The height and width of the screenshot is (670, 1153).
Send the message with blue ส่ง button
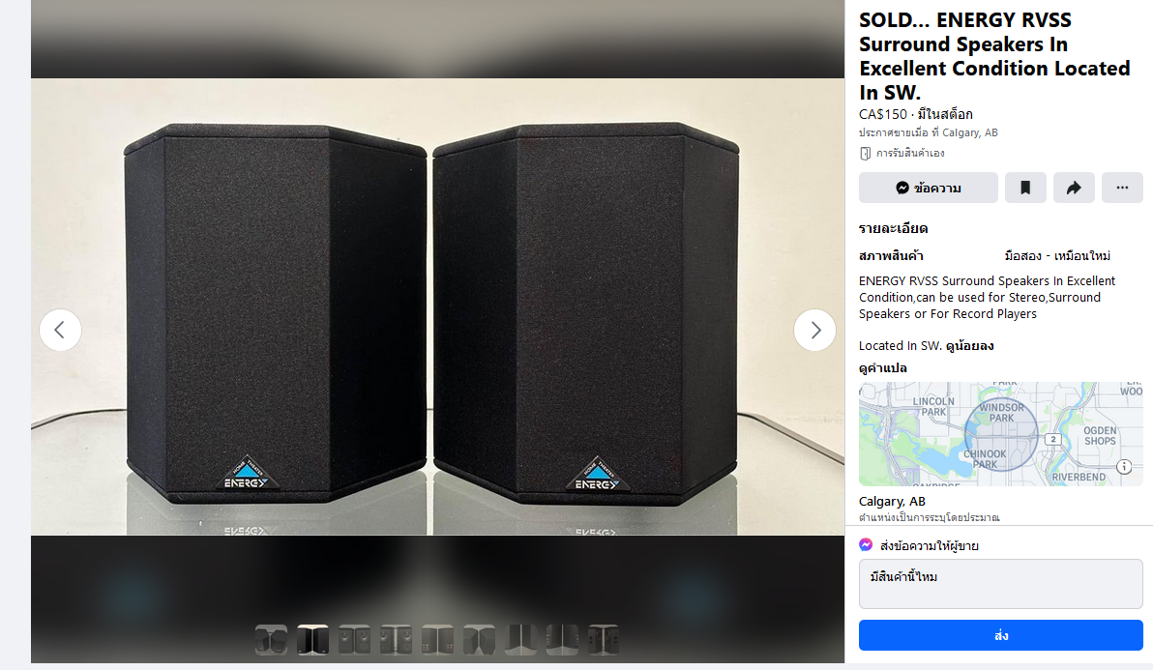click(1001, 635)
